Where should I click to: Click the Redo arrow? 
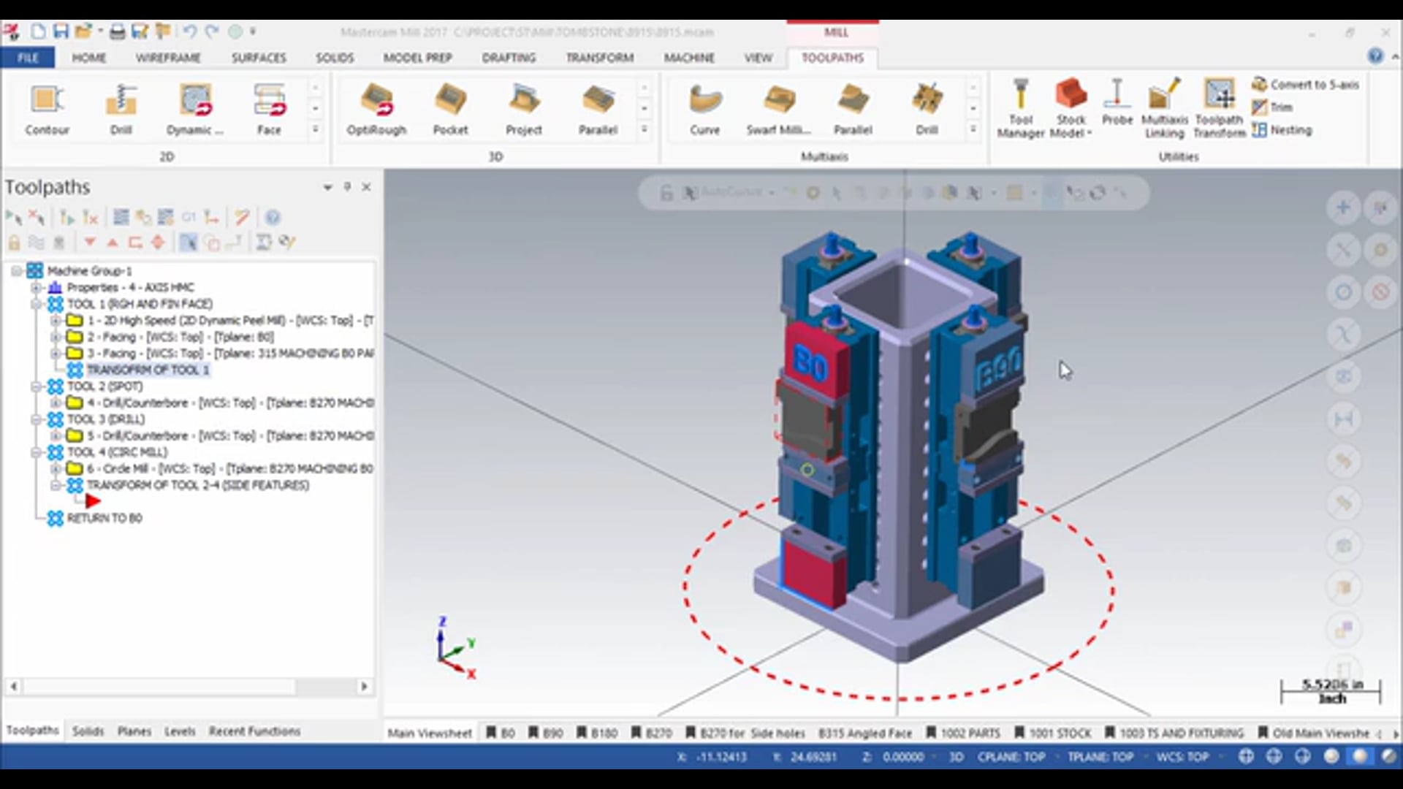(x=212, y=31)
